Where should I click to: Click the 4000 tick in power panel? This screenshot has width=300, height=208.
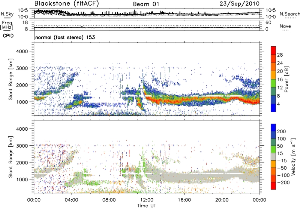pyautogui.click(x=22, y=51)
